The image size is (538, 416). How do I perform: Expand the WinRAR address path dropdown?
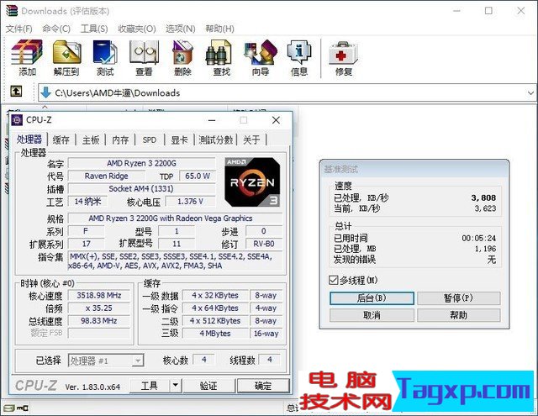[x=530, y=93]
